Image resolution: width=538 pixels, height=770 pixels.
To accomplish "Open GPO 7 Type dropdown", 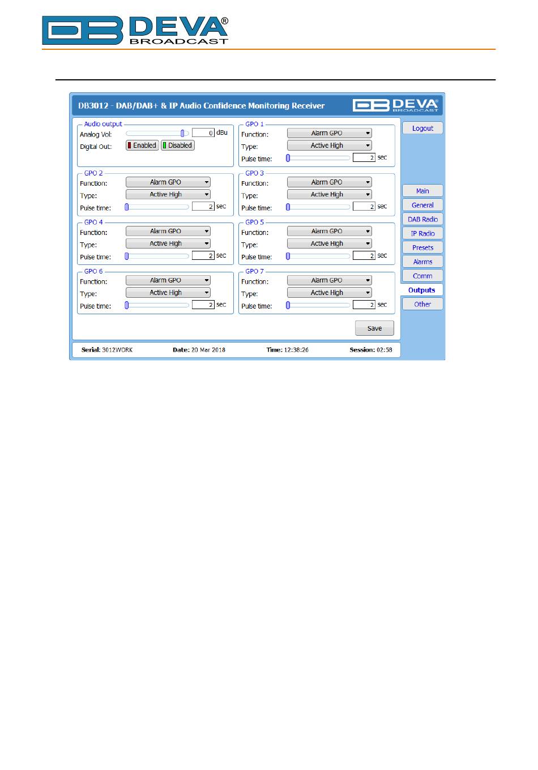I will click(x=329, y=293).
